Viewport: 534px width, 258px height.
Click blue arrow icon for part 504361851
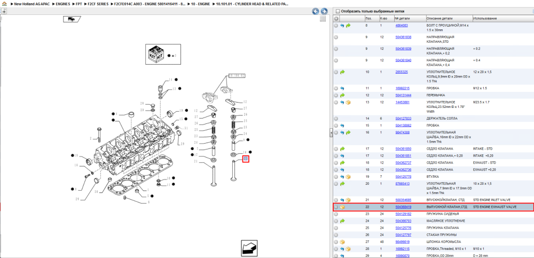(342, 156)
